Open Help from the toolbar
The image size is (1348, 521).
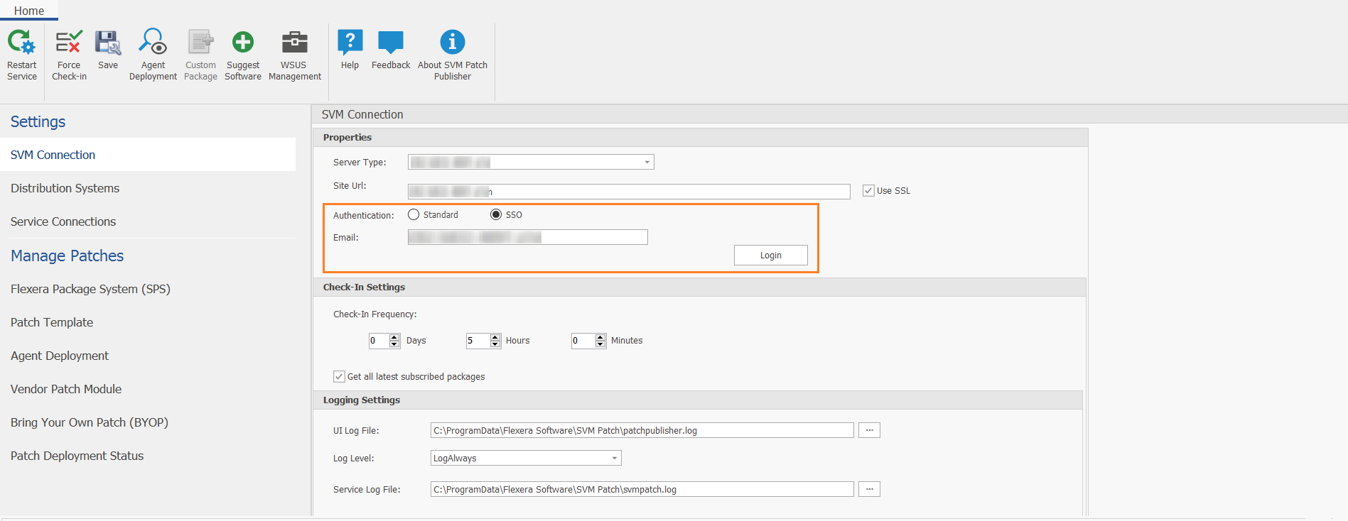click(350, 43)
